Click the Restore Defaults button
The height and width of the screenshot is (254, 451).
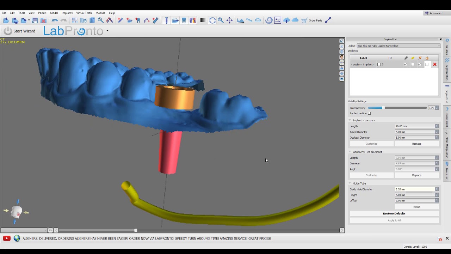394,213
